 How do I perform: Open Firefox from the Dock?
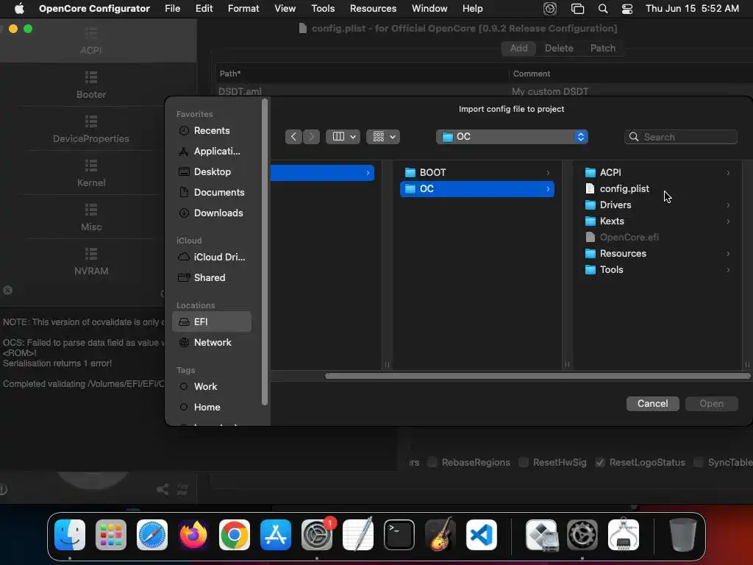tap(193, 535)
